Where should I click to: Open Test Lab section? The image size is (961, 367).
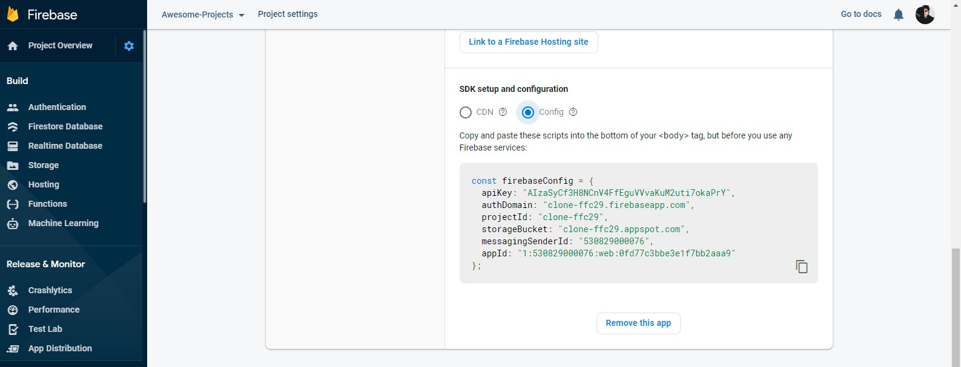pyautogui.click(x=45, y=329)
